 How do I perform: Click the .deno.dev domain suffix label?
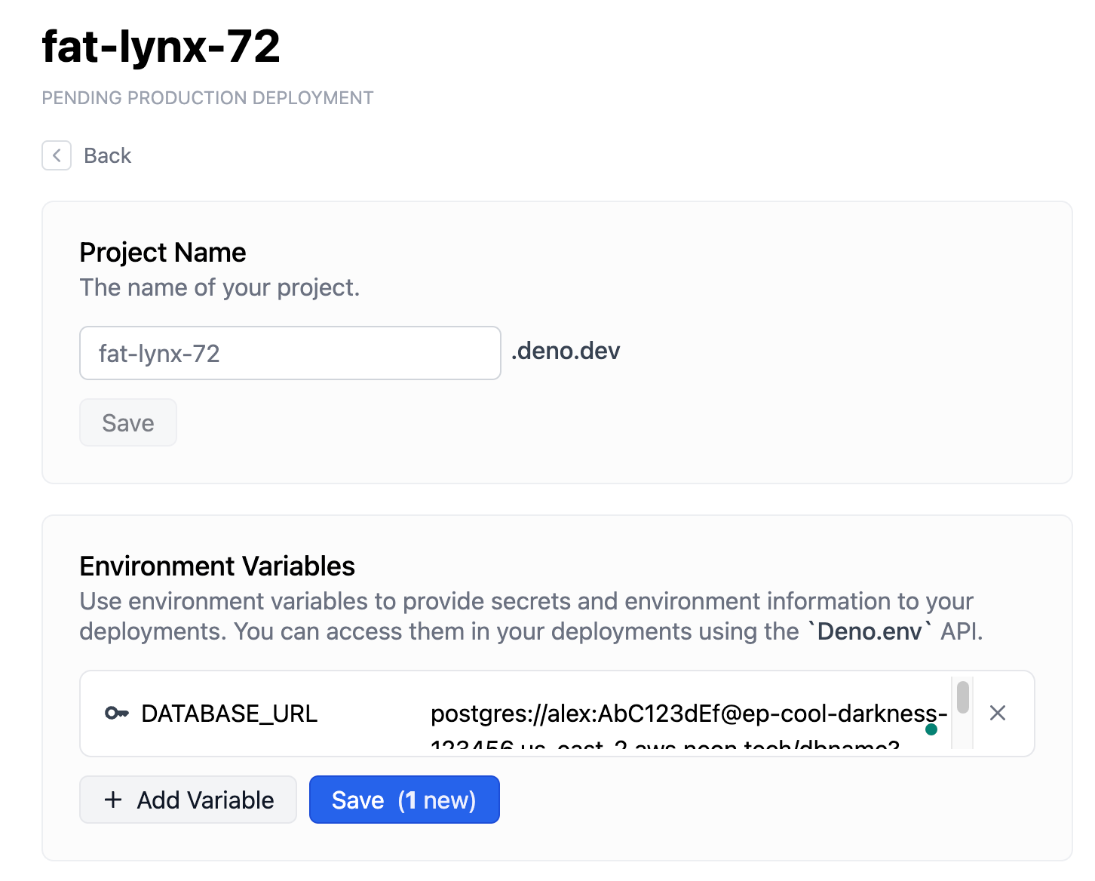[x=565, y=351]
